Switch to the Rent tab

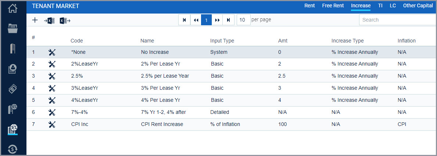click(x=309, y=5)
